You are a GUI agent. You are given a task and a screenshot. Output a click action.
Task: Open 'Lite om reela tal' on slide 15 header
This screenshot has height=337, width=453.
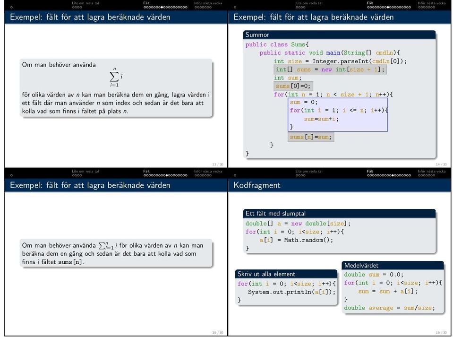pyautogui.click(x=85, y=172)
